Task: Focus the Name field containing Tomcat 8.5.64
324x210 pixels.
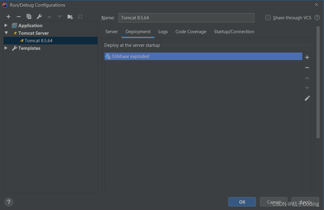Action: (186, 18)
